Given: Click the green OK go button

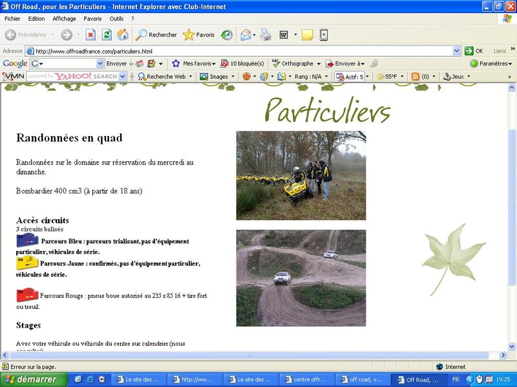Looking at the screenshot, I should pyautogui.click(x=474, y=51).
